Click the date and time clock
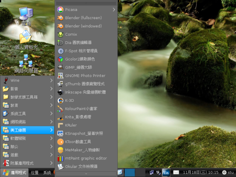Image resolution: width=236 pixels, height=177 pixels. click(201, 172)
